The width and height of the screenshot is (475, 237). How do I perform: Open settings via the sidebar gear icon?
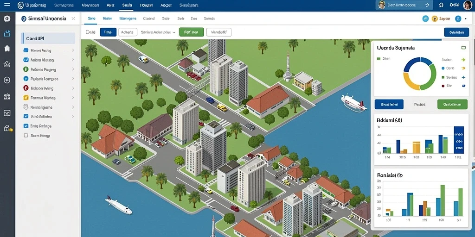pos(6,19)
